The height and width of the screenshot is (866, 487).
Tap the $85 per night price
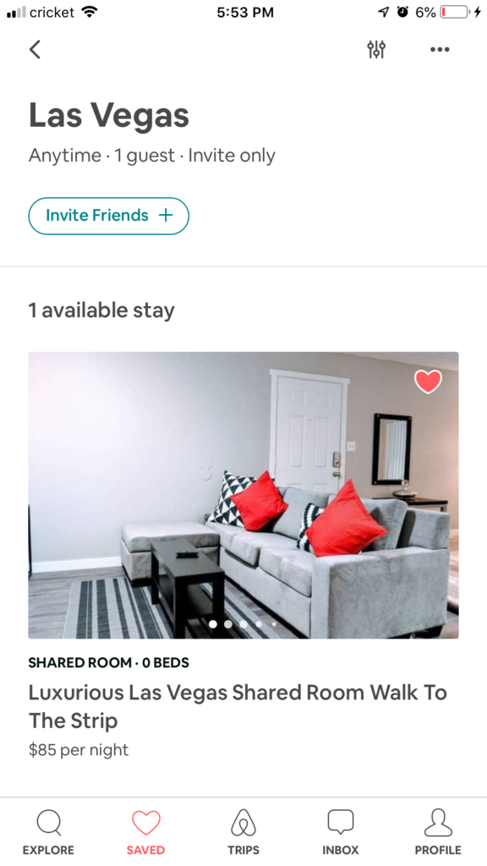pos(79,750)
